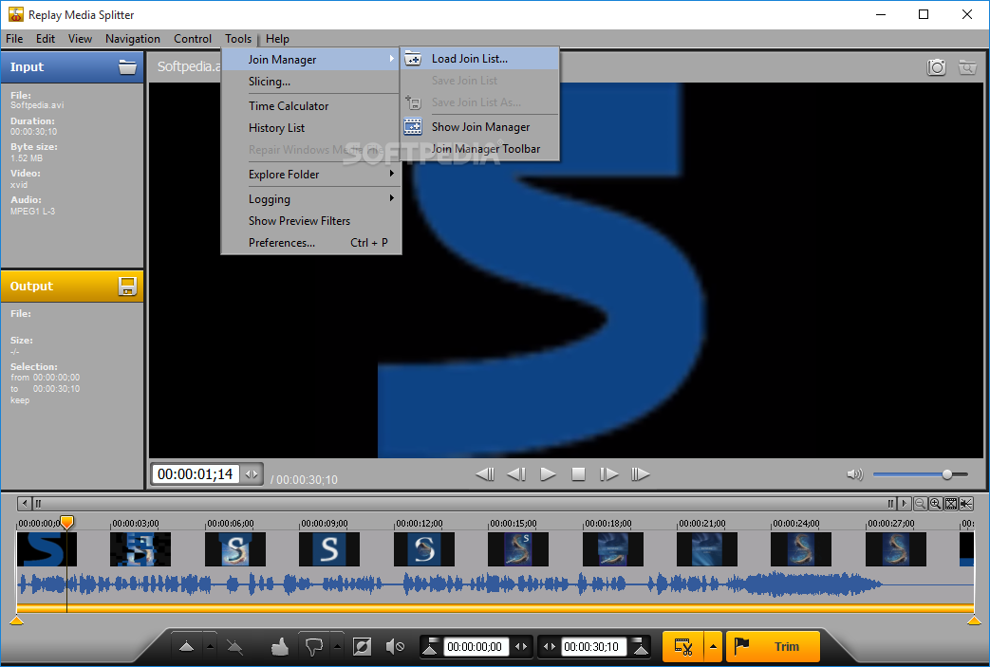990x667 pixels.
Task: Zoom in on the timeline
Action: pyautogui.click(x=936, y=504)
